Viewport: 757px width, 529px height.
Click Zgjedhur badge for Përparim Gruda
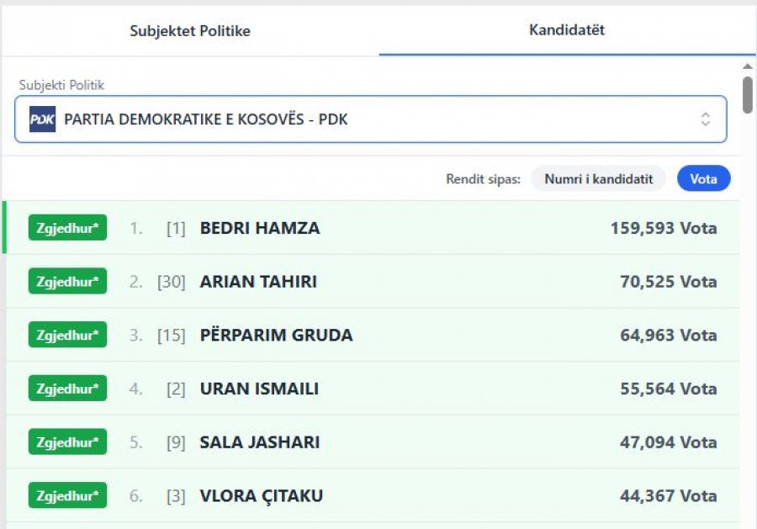pos(67,336)
